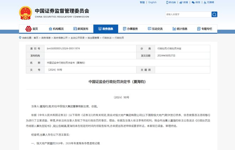This screenshot has height=150, width=235.
Task: Click index number bm56000001/2024-00011974
Action: click(63, 48)
